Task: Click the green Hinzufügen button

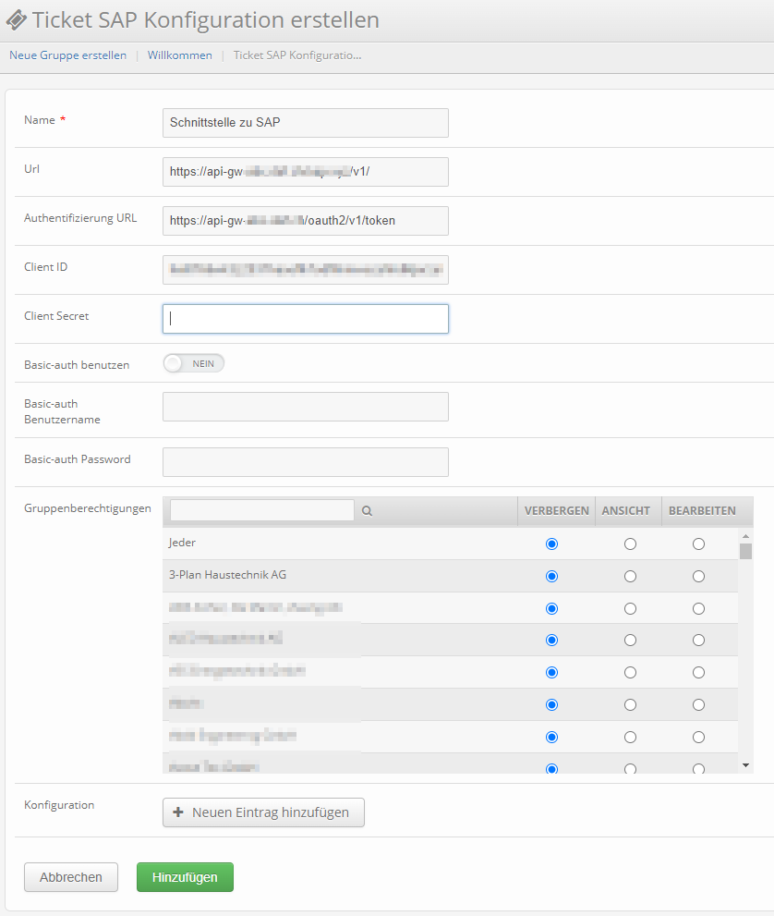Action: coord(185,877)
